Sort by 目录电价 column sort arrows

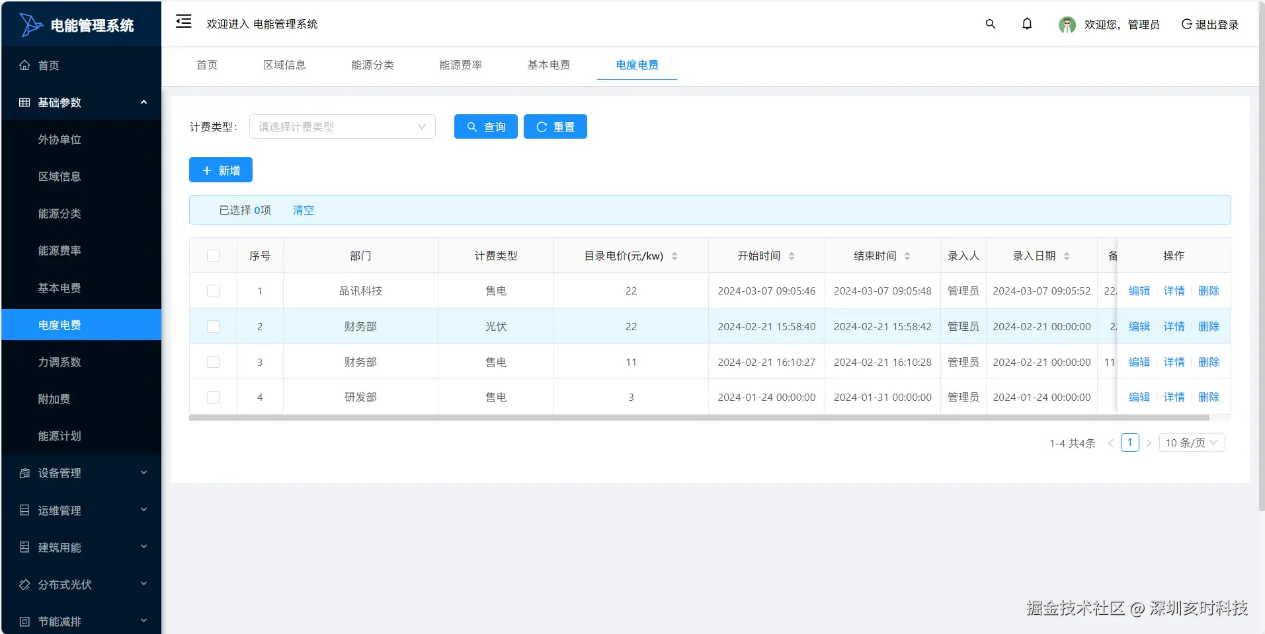click(674, 256)
